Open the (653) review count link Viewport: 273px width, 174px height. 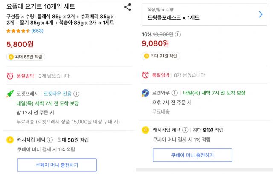click(x=37, y=31)
